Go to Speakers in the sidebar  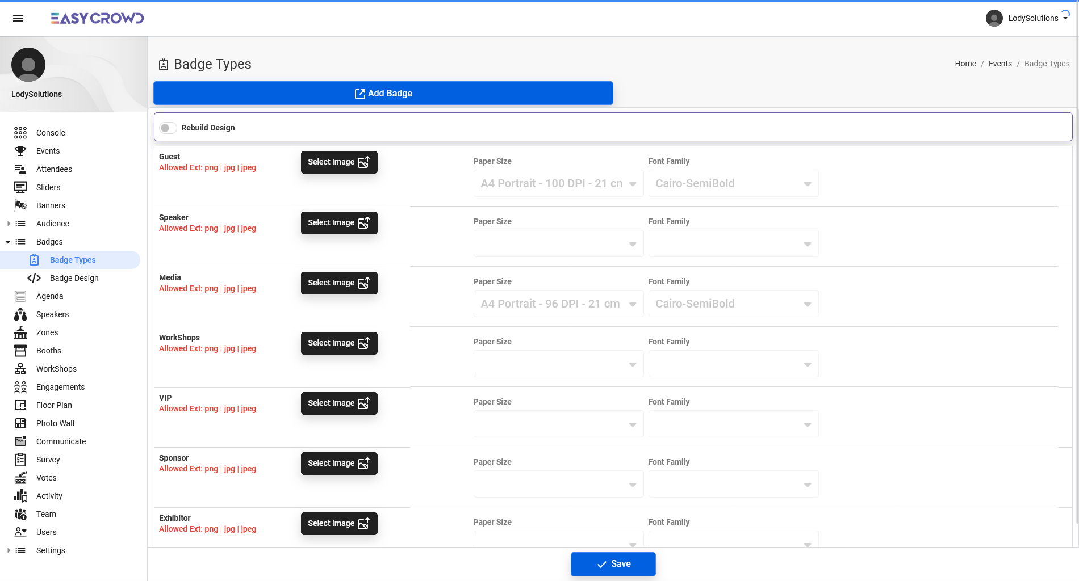coord(52,314)
